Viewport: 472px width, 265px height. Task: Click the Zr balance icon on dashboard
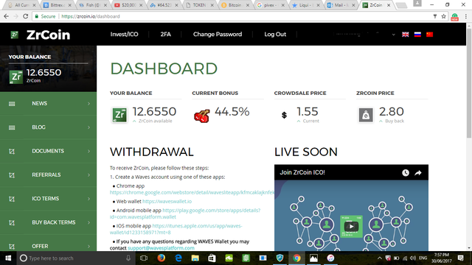tap(119, 115)
